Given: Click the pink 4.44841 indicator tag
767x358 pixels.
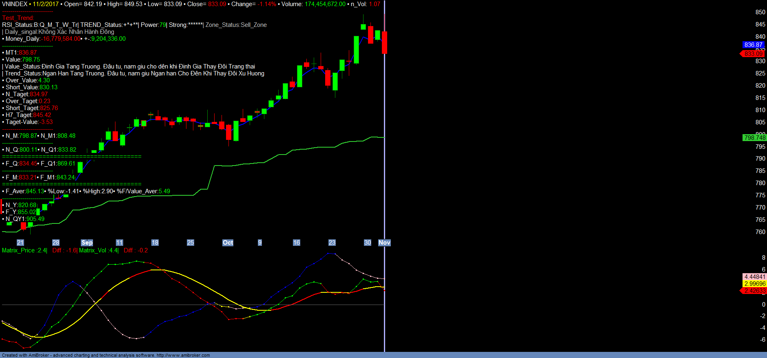Looking at the screenshot, I should [755, 277].
